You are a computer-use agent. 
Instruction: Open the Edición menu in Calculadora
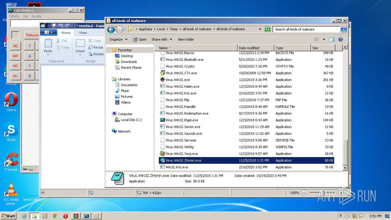tap(14, 16)
